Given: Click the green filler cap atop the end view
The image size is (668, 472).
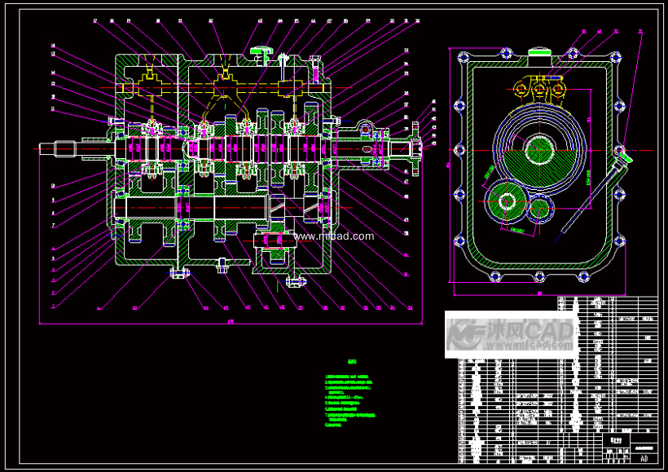Looking at the screenshot, I should (540, 53).
